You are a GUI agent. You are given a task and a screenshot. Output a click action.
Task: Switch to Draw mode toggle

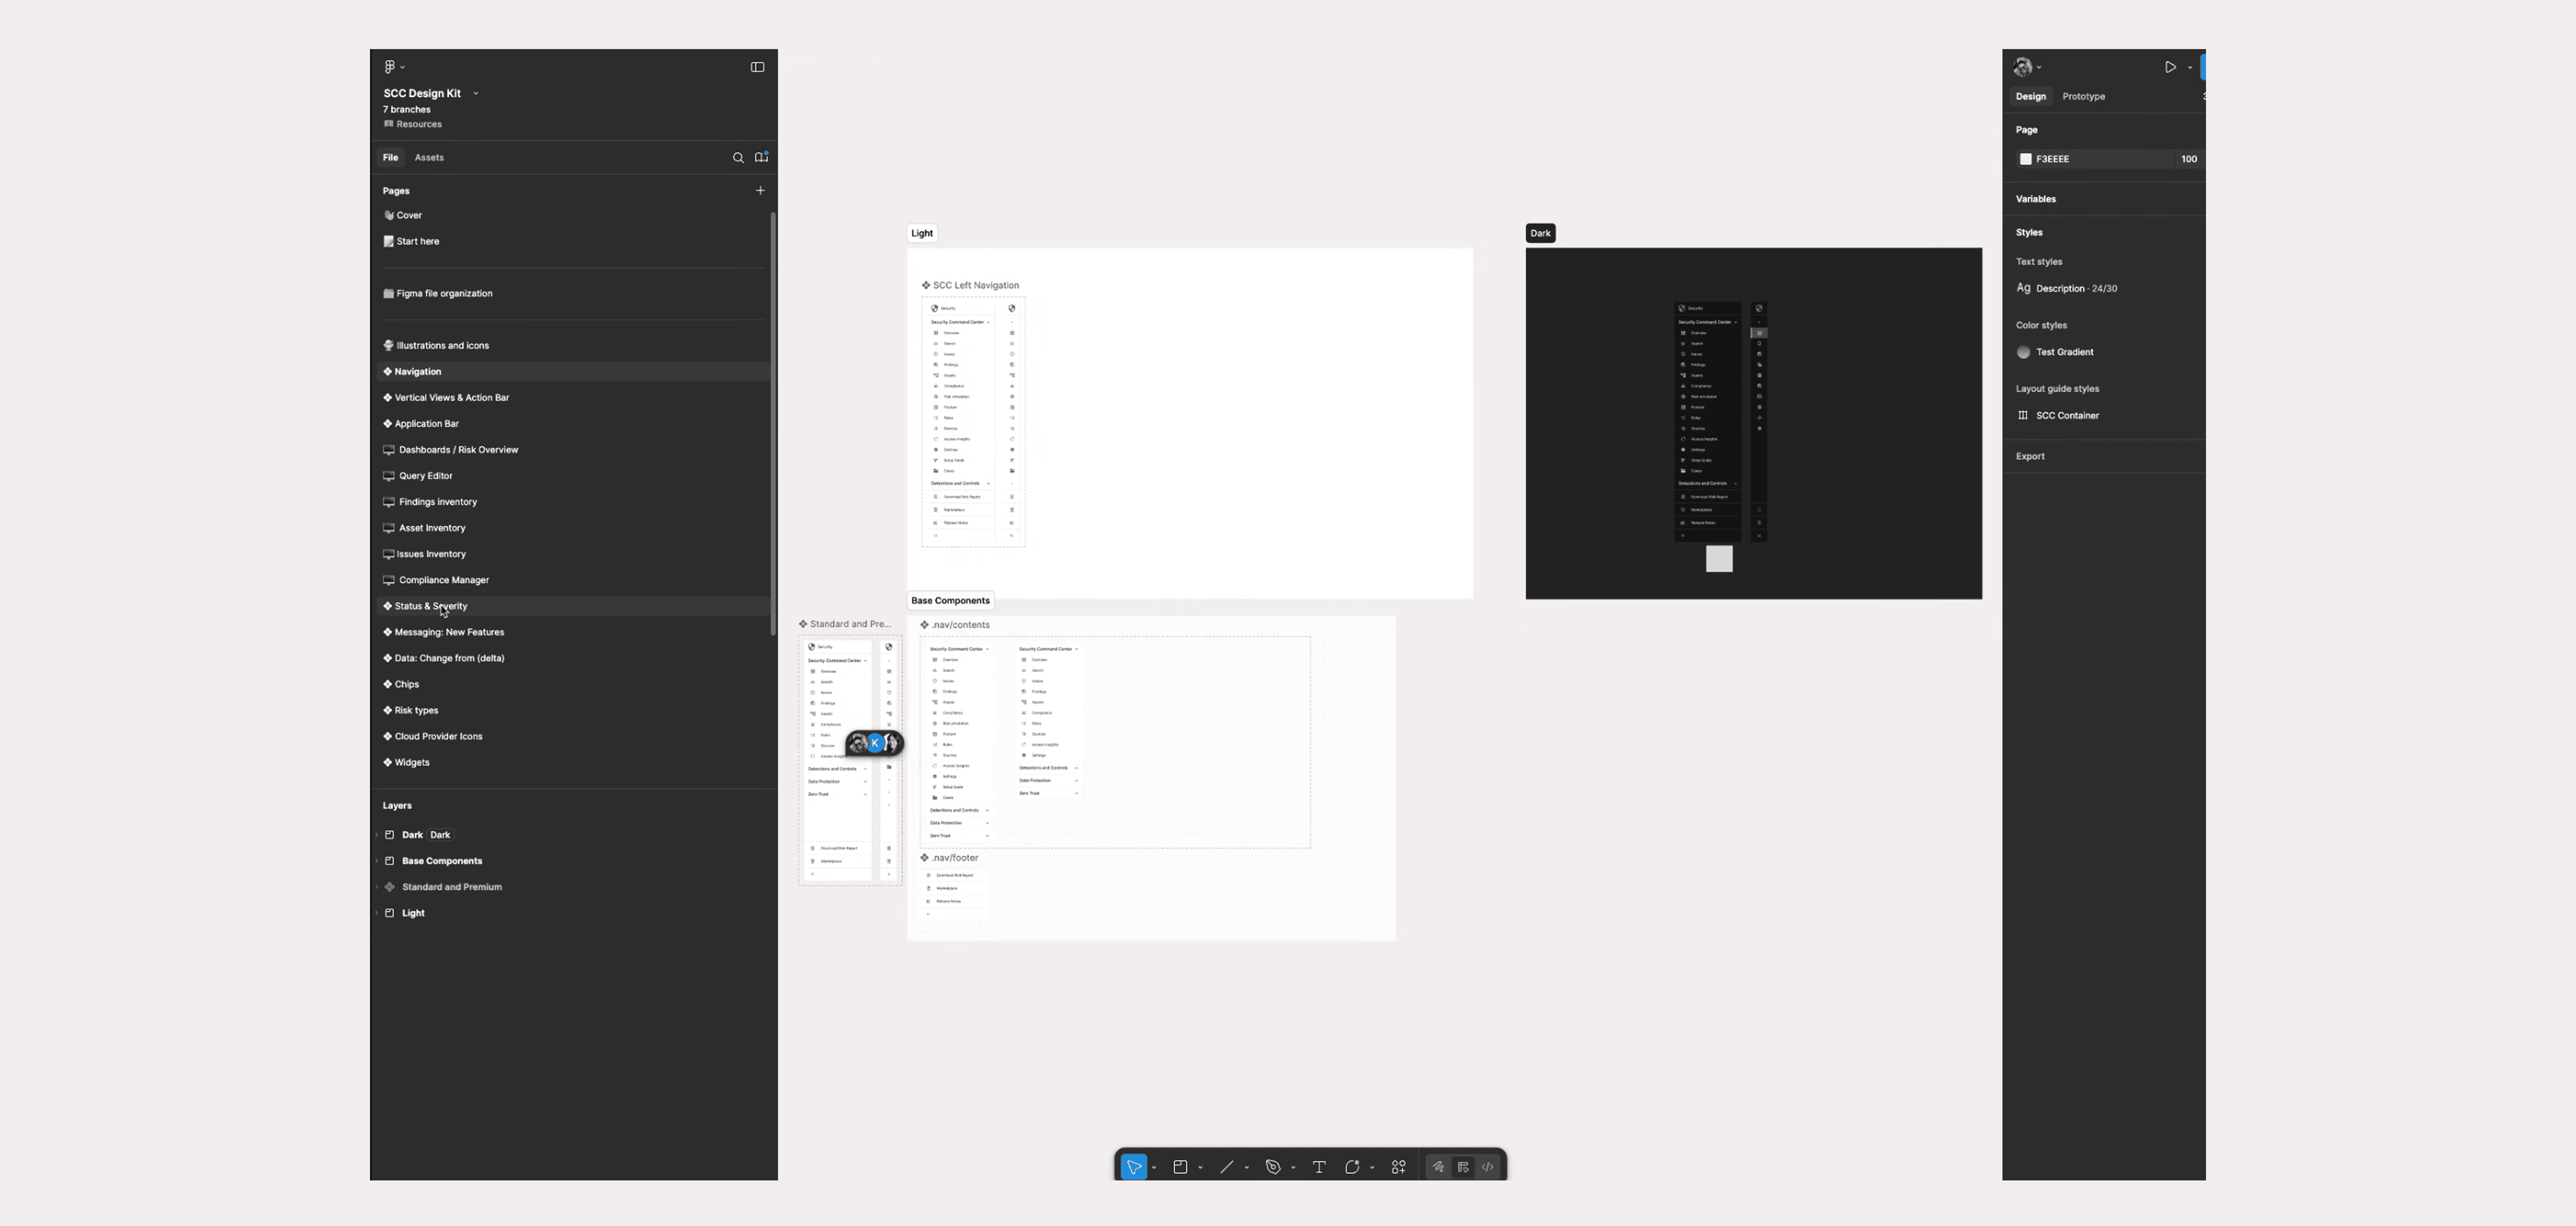click(x=1438, y=1167)
